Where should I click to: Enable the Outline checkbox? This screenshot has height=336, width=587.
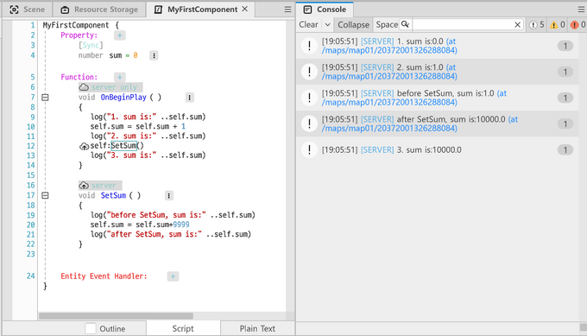tap(91, 328)
